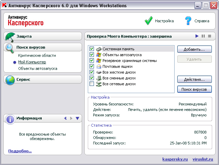Uncheck Резервное хранилище системы checkbox
Viewport: 219px width, 165px height.
92,60
